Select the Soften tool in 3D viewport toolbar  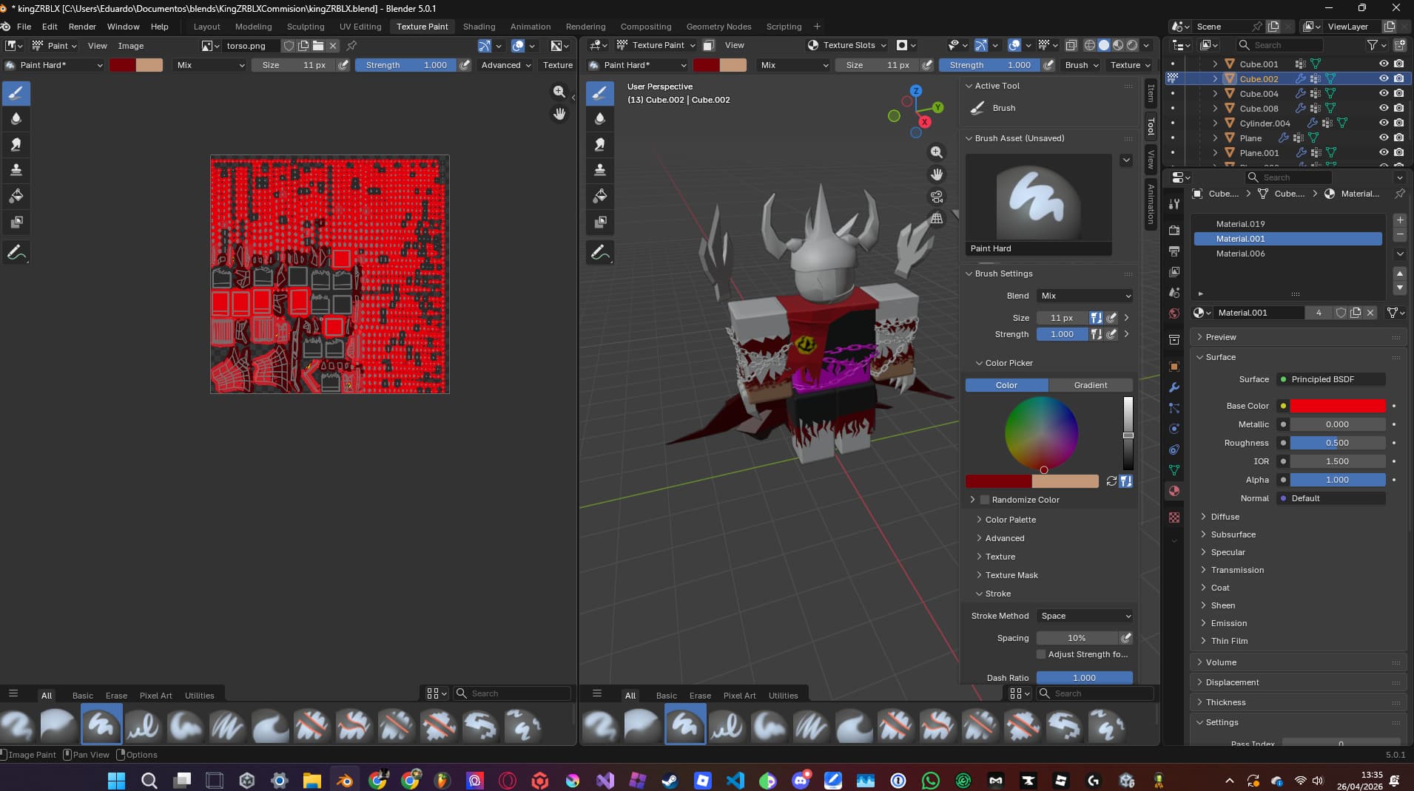click(x=600, y=118)
